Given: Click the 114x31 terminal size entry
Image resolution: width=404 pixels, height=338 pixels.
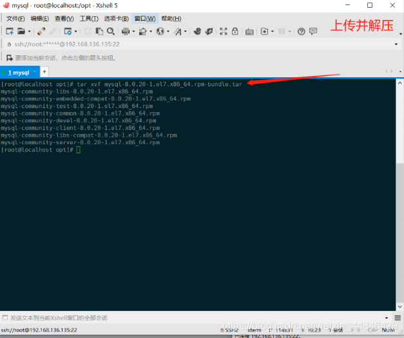Looking at the screenshot, I should pyautogui.click(x=281, y=330).
